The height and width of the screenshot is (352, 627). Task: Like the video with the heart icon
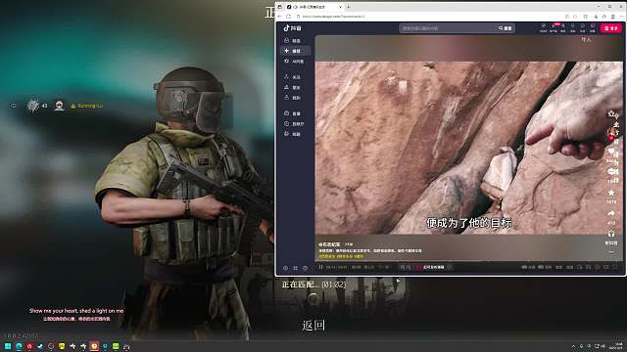pos(611,152)
